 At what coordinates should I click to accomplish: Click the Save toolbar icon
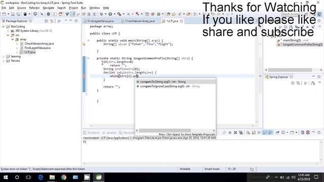tap(13, 14)
